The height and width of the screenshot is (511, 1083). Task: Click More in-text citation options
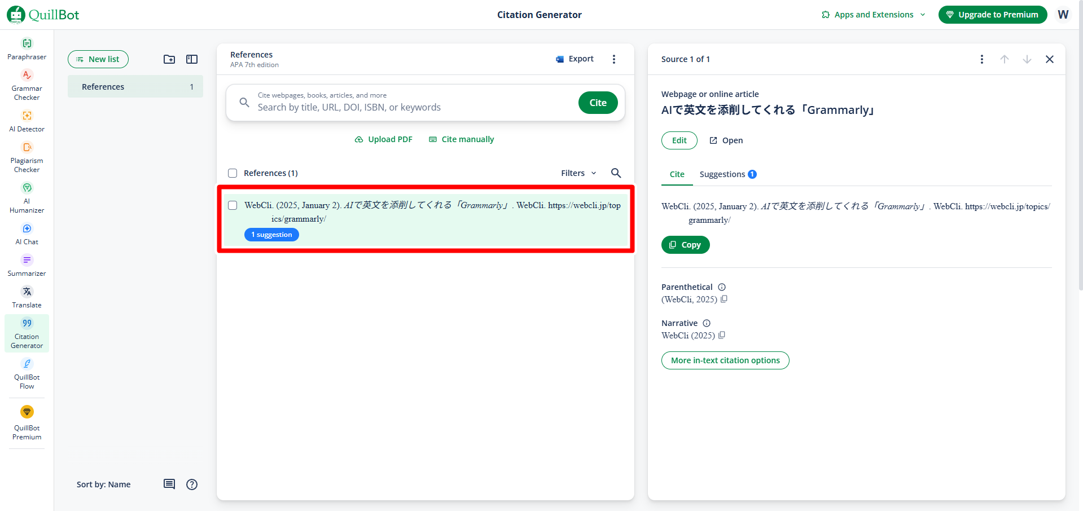coord(725,360)
